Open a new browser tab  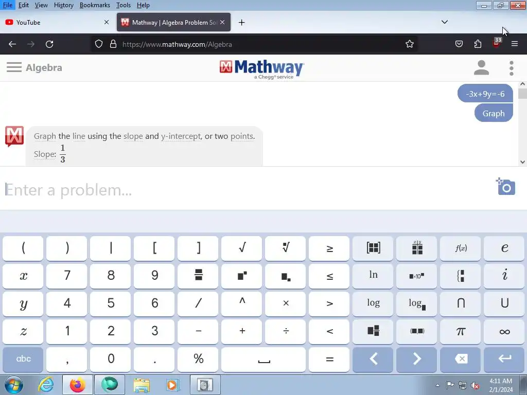click(241, 22)
